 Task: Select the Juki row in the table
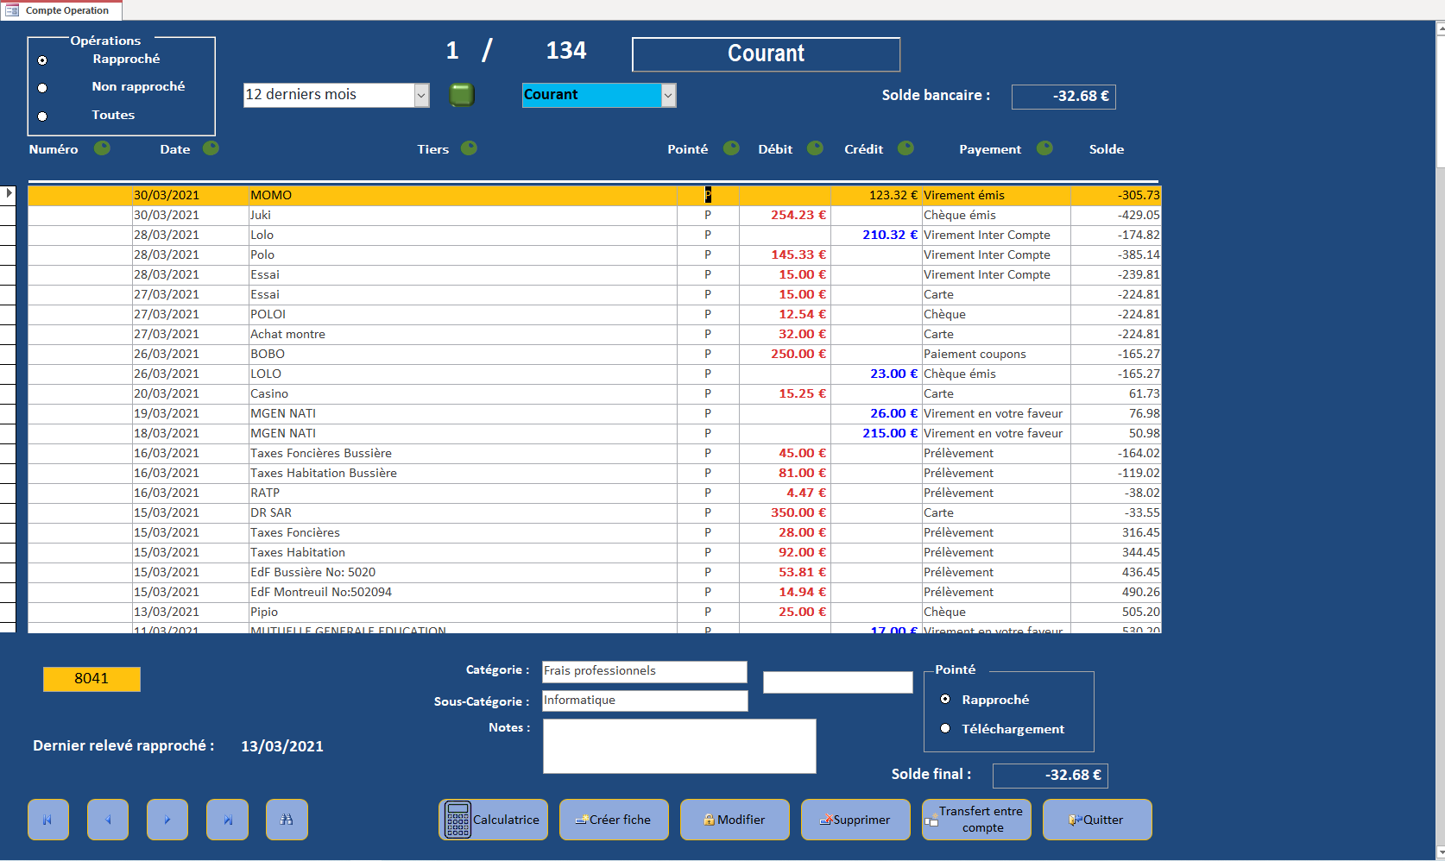(x=595, y=215)
